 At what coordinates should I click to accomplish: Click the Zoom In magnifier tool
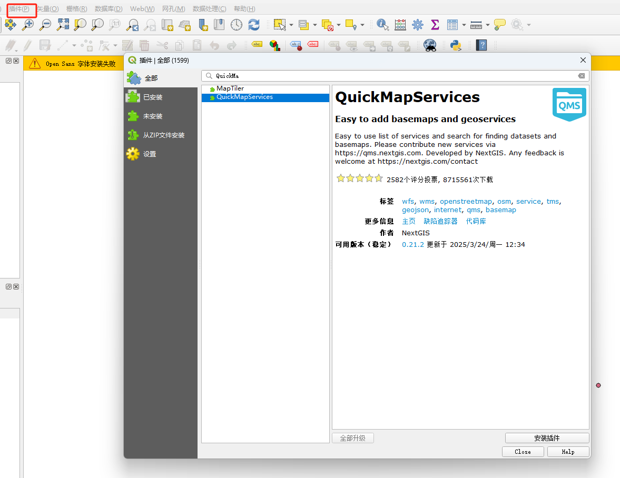(28, 24)
